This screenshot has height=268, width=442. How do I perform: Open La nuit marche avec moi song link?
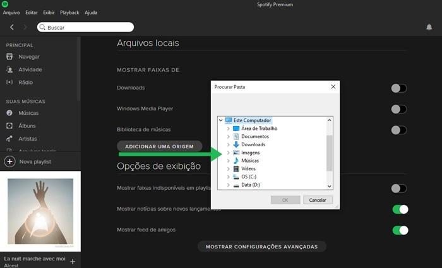click(35, 259)
